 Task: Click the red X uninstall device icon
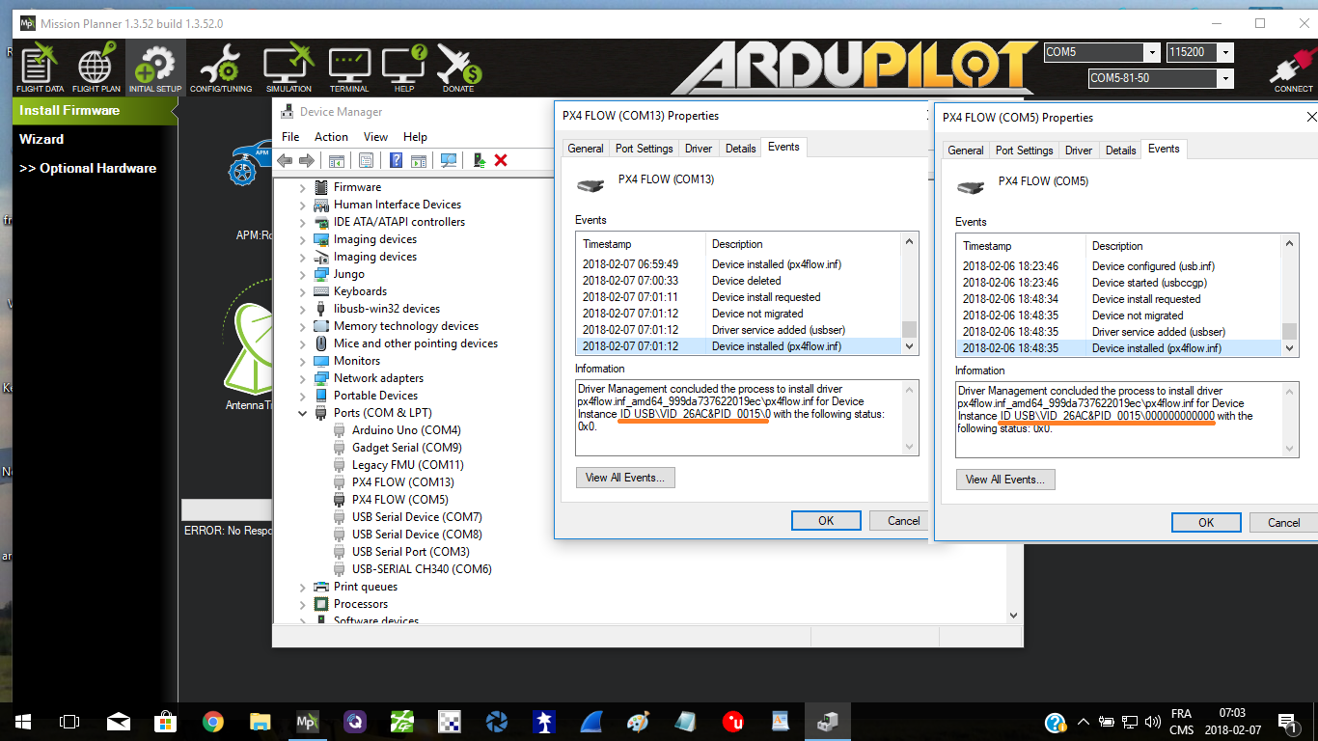point(499,160)
